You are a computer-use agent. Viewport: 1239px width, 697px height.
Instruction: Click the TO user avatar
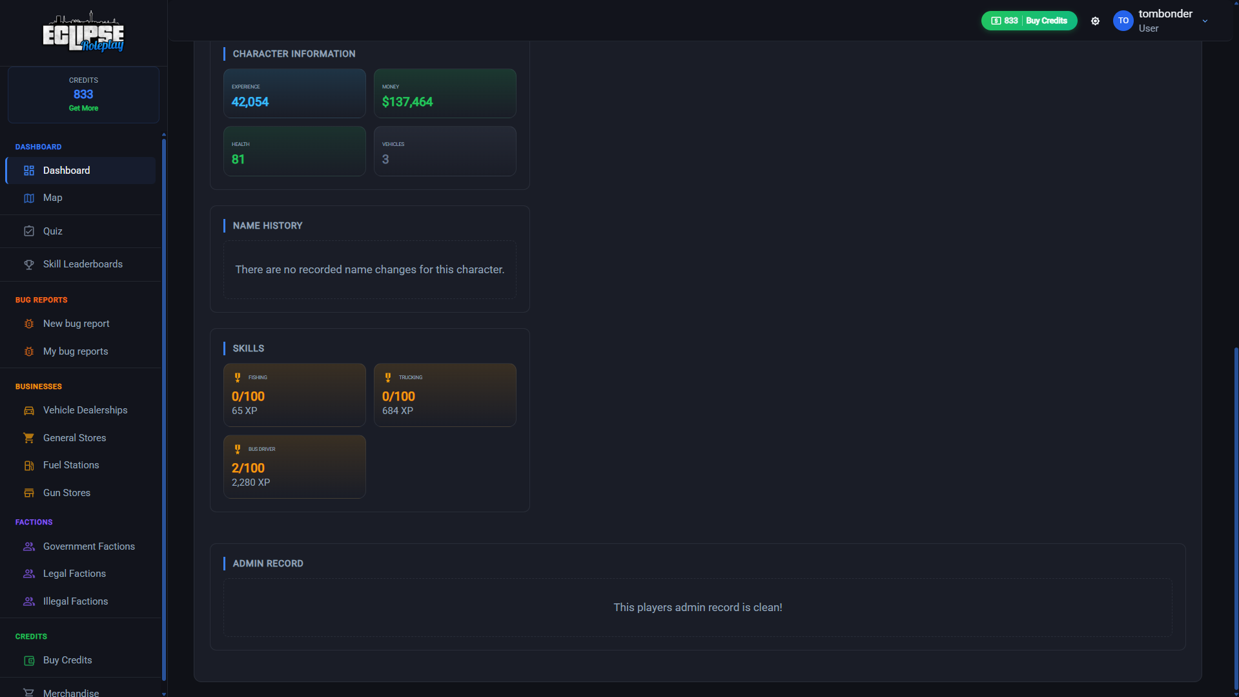[1123, 21]
